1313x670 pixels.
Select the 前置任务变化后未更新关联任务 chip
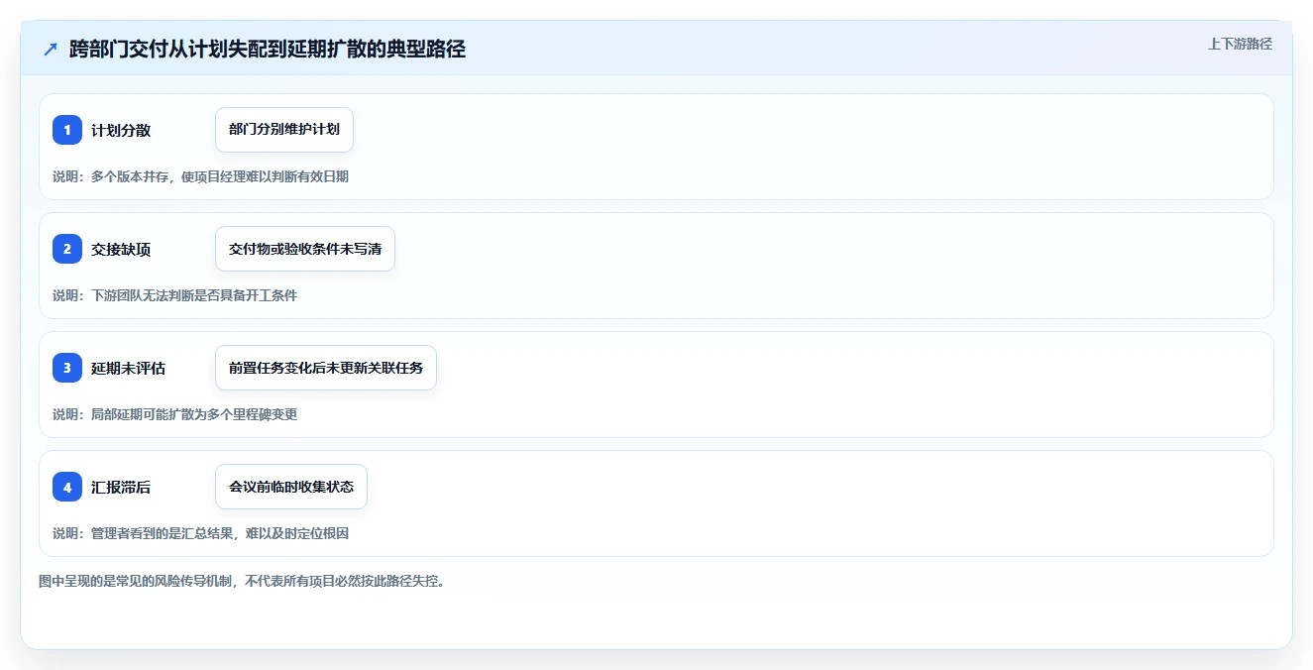click(326, 368)
